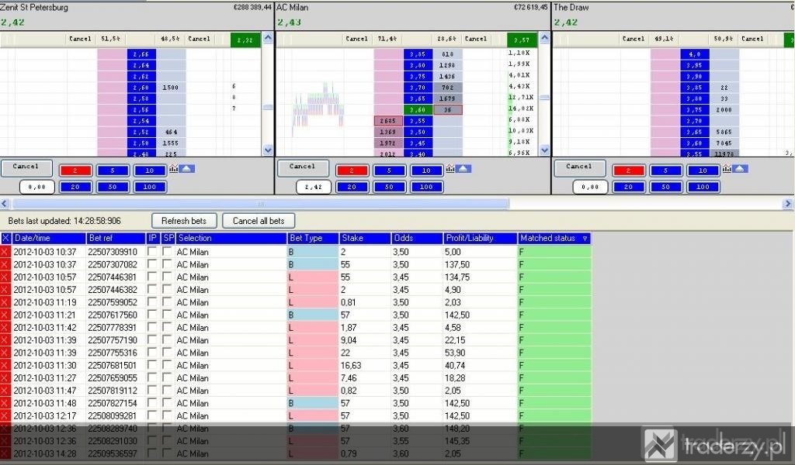Tick IP checkbox for bet 22507446381
This screenshot has height=465, width=795.
click(x=151, y=277)
